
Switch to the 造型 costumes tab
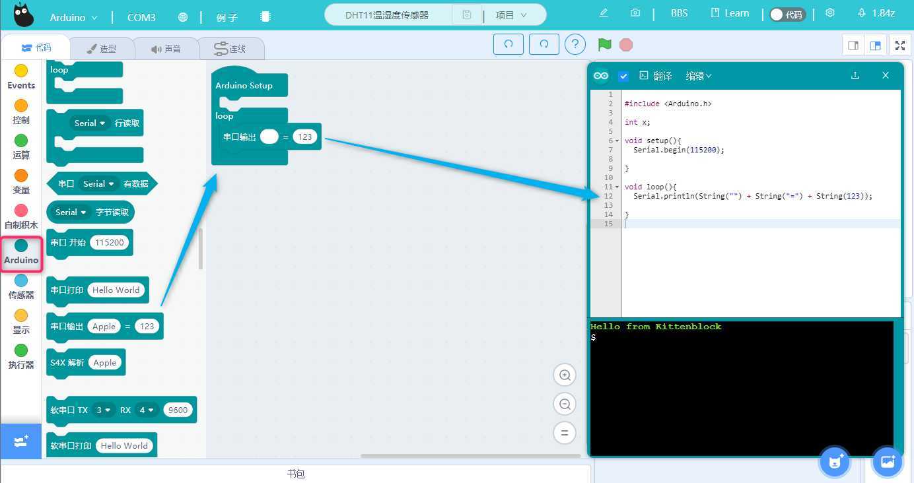tap(102, 49)
